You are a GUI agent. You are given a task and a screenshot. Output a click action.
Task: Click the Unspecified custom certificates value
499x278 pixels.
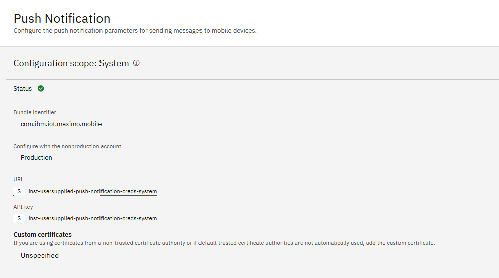(x=40, y=255)
